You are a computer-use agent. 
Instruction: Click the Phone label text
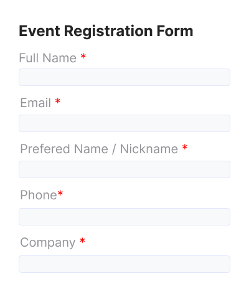tap(39, 195)
